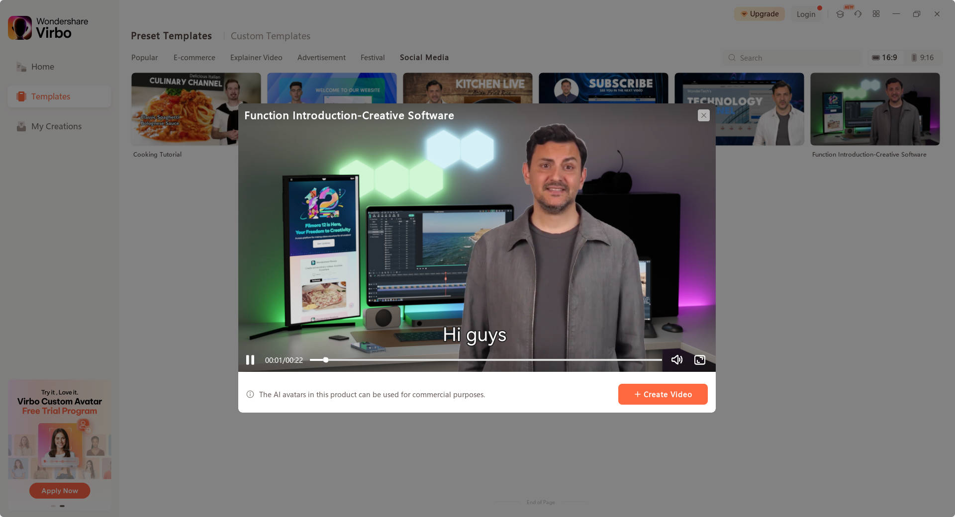955x517 pixels.
Task: Open the Cooking Tutorial template thumbnail
Action: [x=185, y=109]
